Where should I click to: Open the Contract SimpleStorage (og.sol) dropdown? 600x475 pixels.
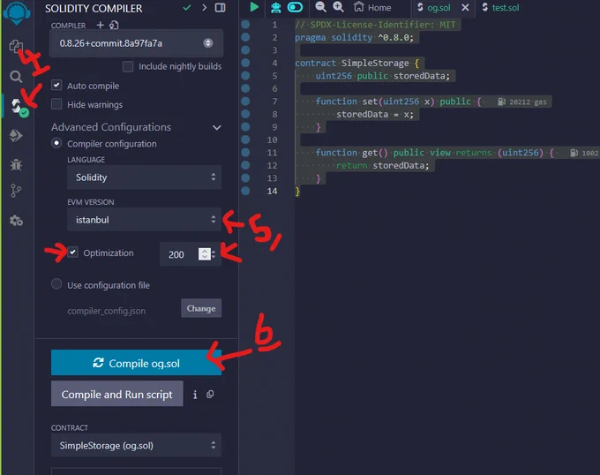pos(136,445)
